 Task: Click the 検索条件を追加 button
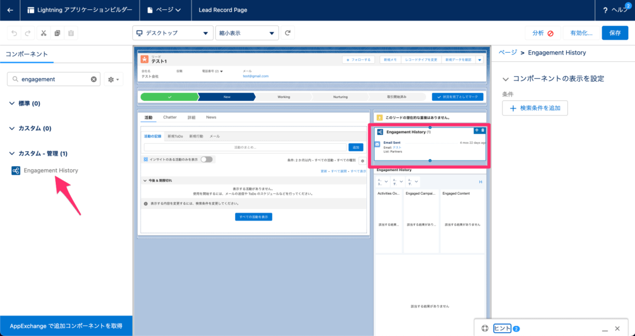point(535,108)
